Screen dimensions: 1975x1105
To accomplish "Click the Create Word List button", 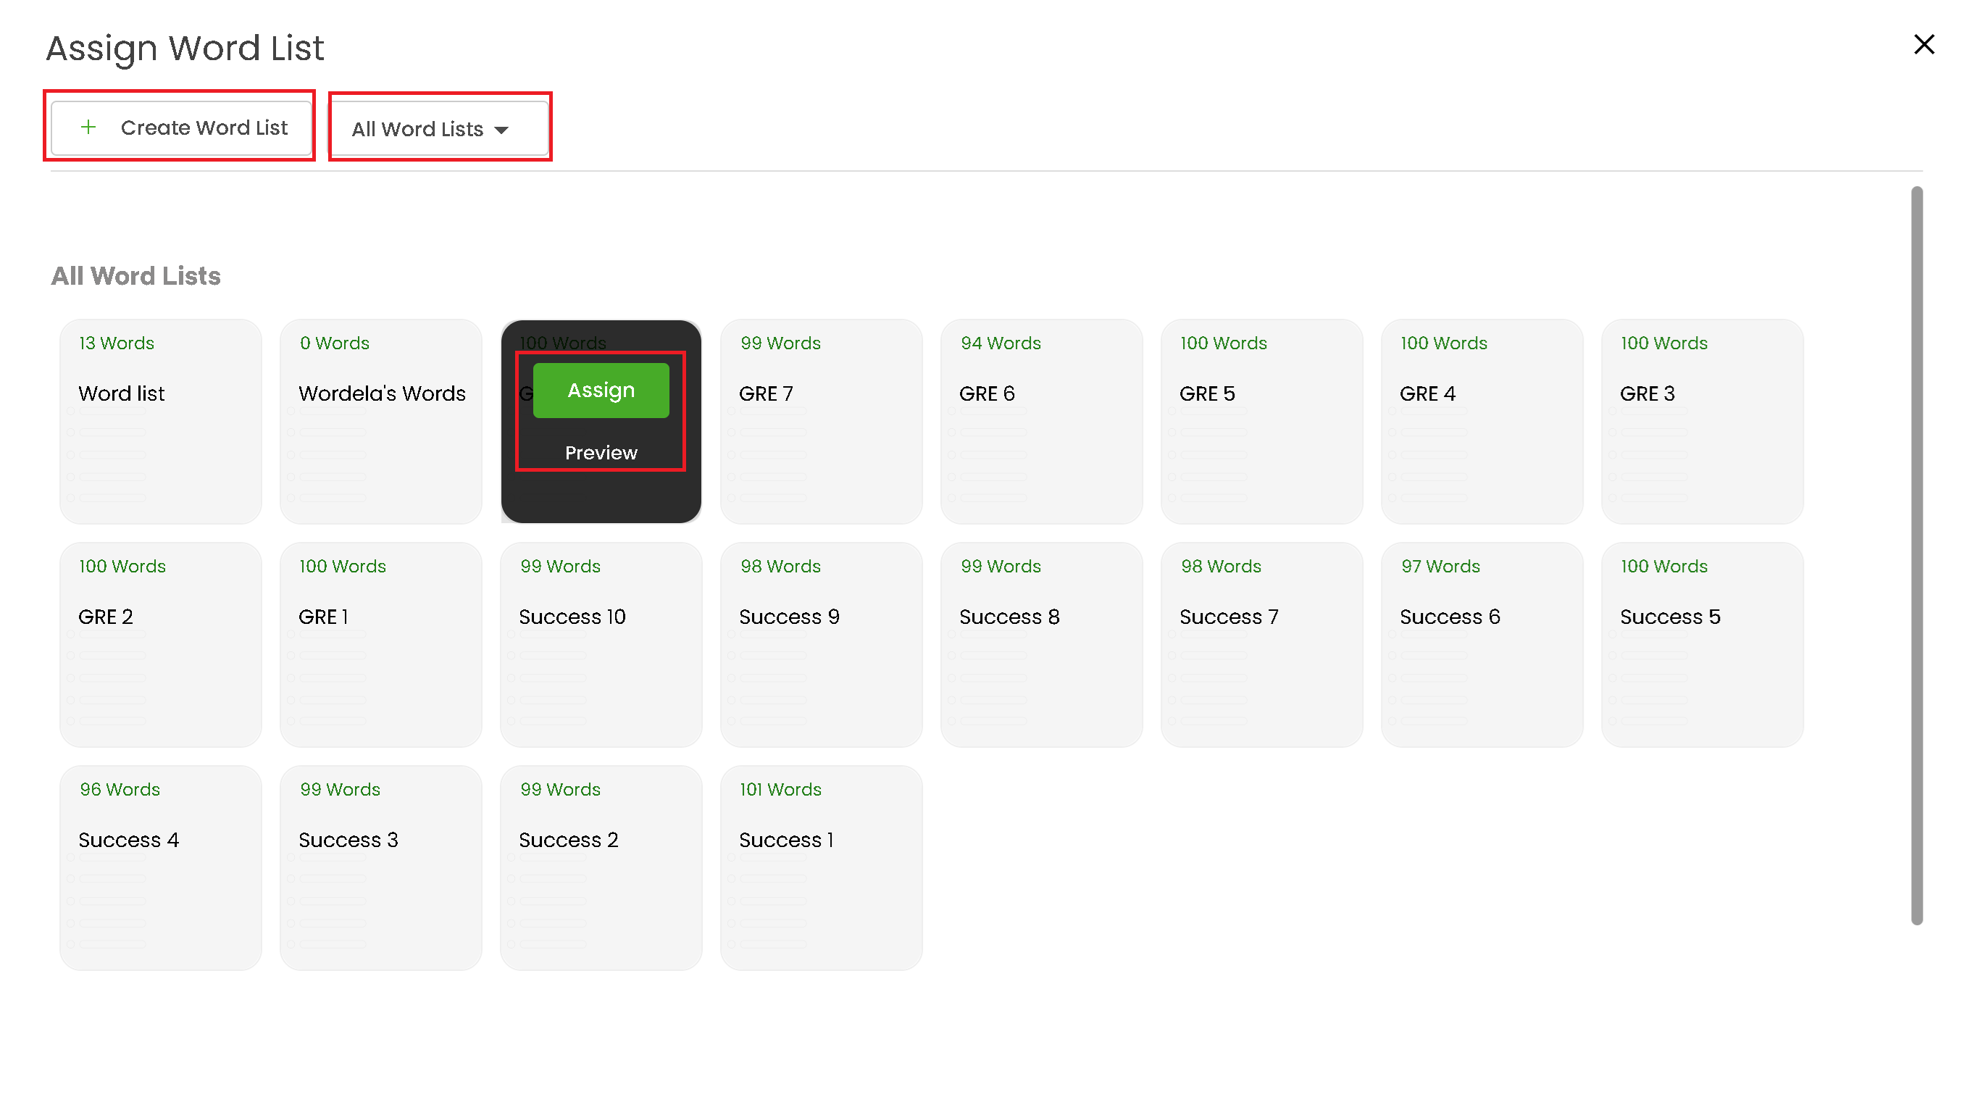I will [181, 128].
